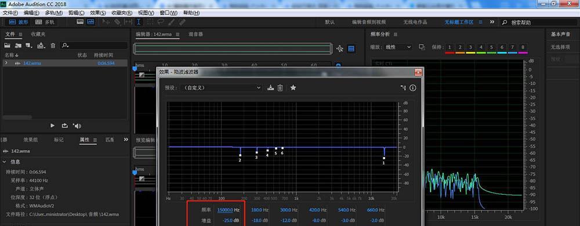This screenshot has width=580, height=226.
Task: Select the Move tool in toolbar
Action: (106, 22)
